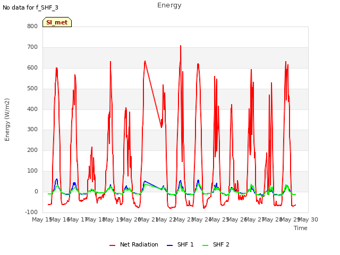Click the SI_met annotation label
The image size is (340, 255).
click(57, 22)
